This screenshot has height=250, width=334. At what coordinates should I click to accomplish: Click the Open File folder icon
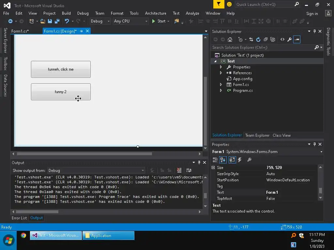point(43,21)
